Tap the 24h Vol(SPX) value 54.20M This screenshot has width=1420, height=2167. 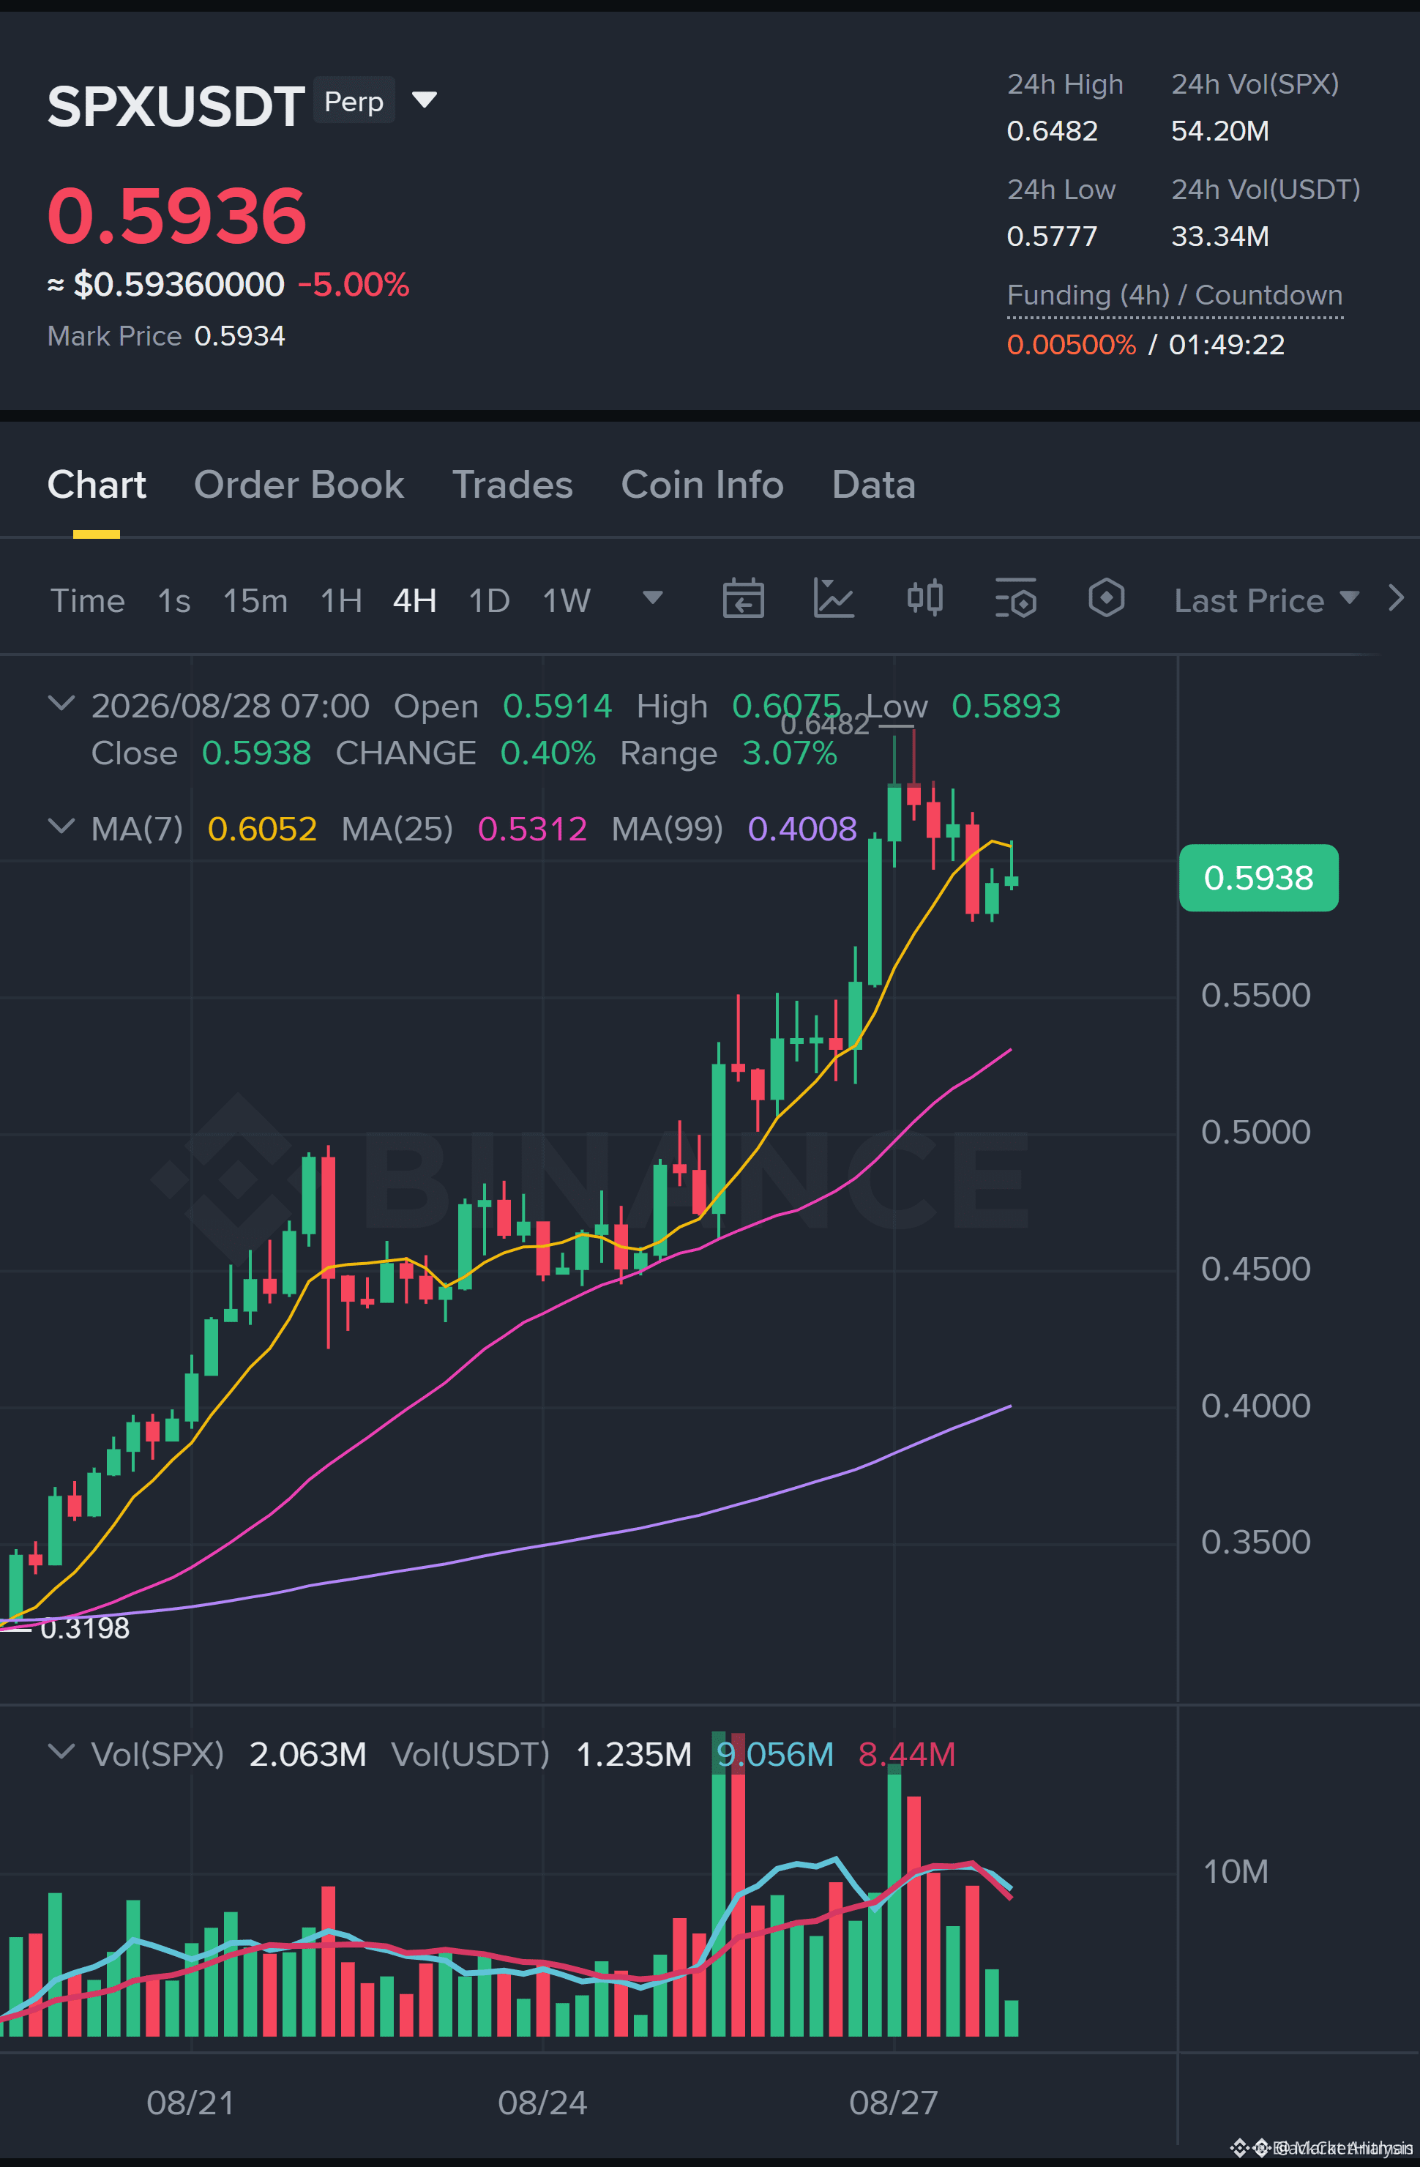click(x=1219, y=131)
